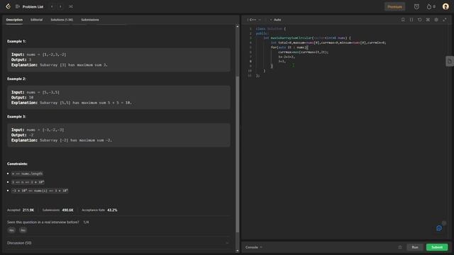Pick a random problem with shuffle icon

point(71,6)
